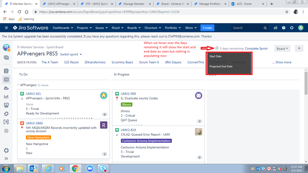The height and width of the screenshot is (173, 308).
Task: Toggle the JIRA Slayers quick filter
Action: (x=173, y=62)
